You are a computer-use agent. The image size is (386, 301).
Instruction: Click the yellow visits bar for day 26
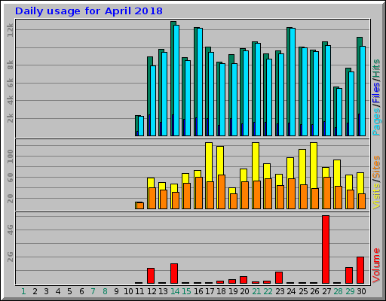click(314, 165)
